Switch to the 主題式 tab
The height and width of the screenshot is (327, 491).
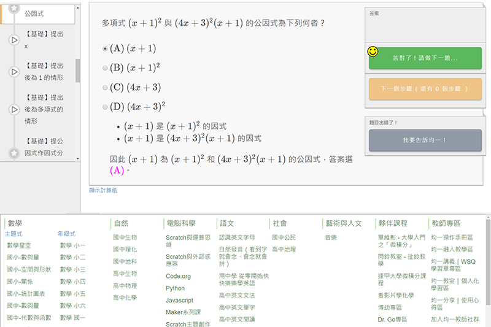pos(14,234)
